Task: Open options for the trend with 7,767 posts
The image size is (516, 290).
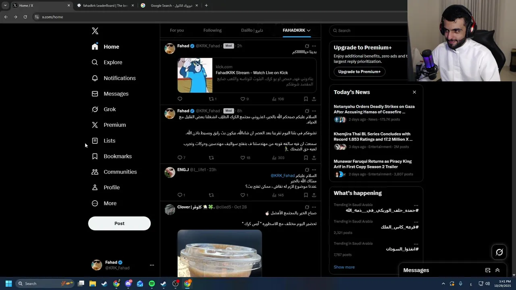Action: tap(416, 244)
